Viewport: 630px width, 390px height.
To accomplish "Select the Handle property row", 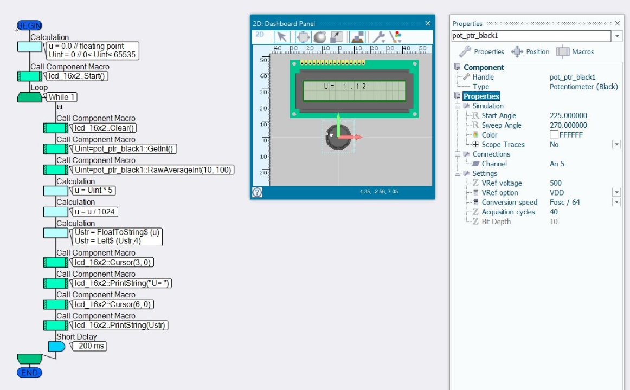I will coord(538,77).
